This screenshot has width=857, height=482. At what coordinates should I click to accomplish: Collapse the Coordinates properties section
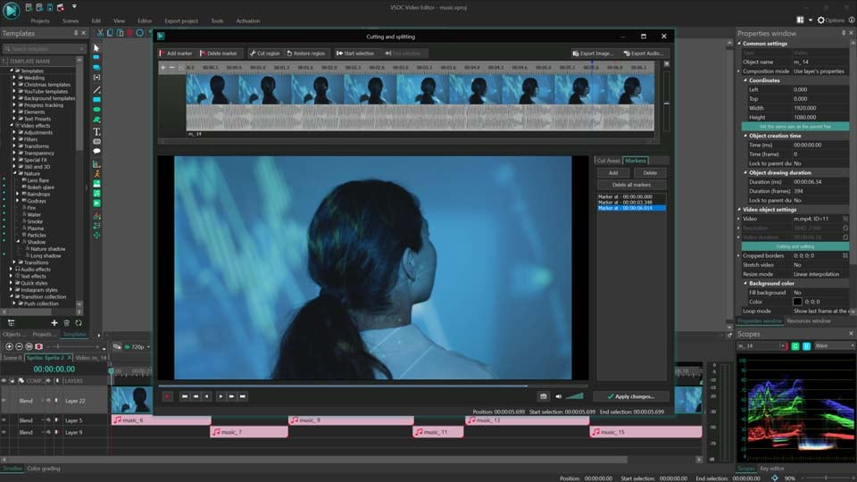pos(745,80)
